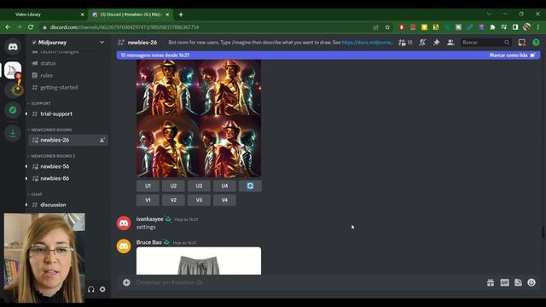
Task: Click the attach file plus icon in message box
Action: [x=126, y=282]
